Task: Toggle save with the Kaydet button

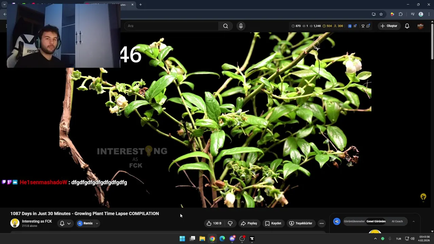Action: (273, 223)
